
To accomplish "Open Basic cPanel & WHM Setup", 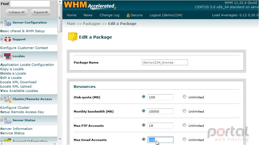I will (x=22, y=31).
